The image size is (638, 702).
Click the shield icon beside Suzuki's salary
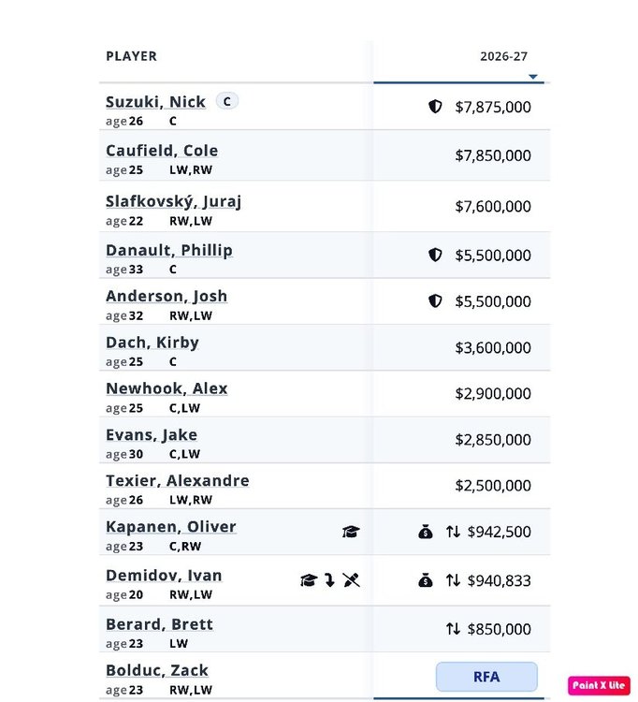435,107
